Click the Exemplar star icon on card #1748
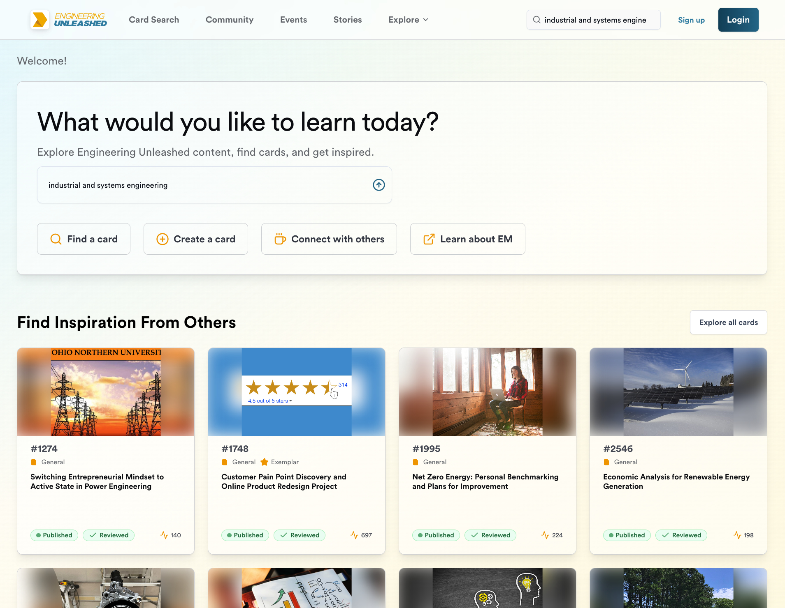Screen dimensions: 785x608 265,462
